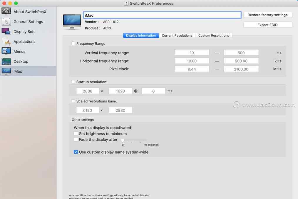This screenshot has width=298, height=199.
Task: Select iMac label in the sidebar
Action: click(x=18, y=71)
